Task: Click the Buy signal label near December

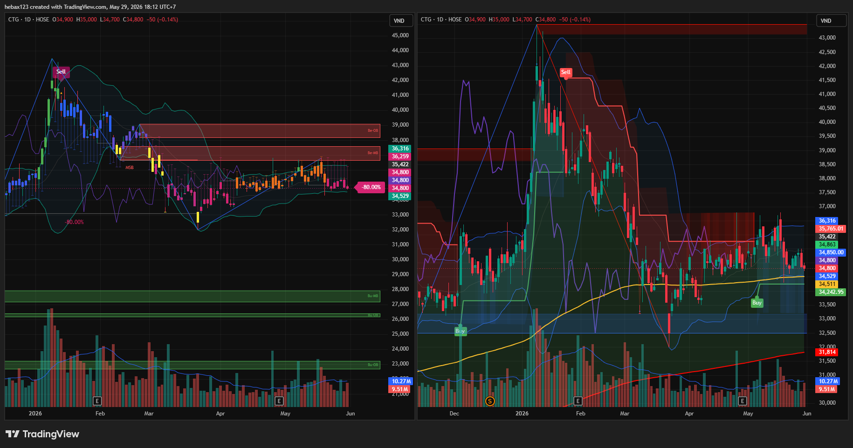Action: [x=460, y=331]
